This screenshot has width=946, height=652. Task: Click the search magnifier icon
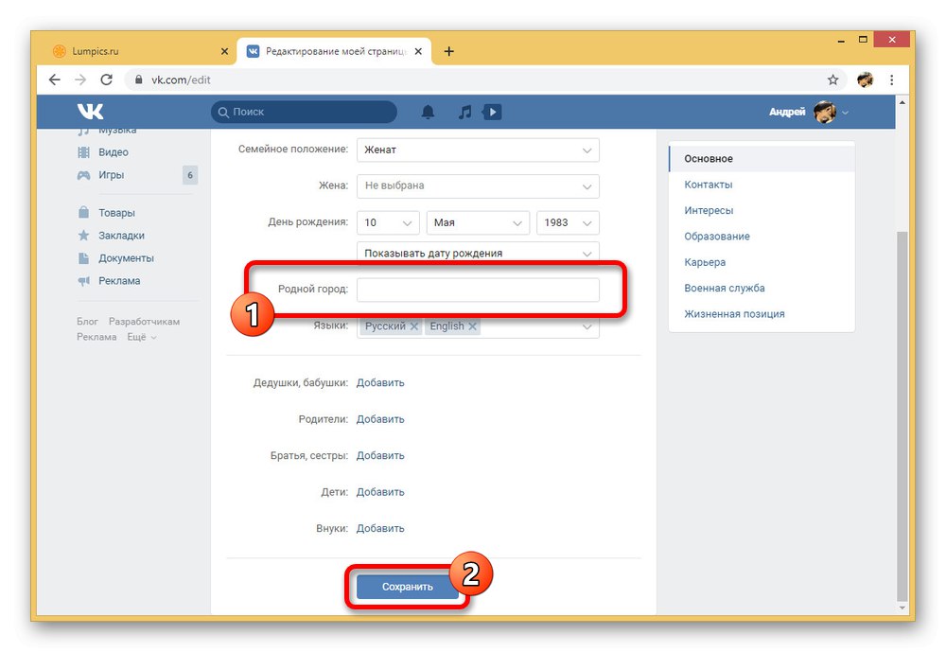[223, 113]
